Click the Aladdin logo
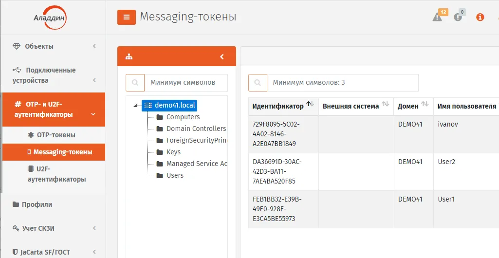499x258 pixels. point(50,18)
